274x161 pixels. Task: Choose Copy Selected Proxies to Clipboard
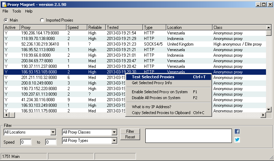click(x=169, y=113)
